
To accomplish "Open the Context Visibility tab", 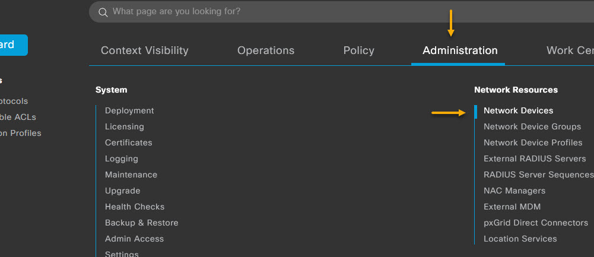I will [144, 50].
